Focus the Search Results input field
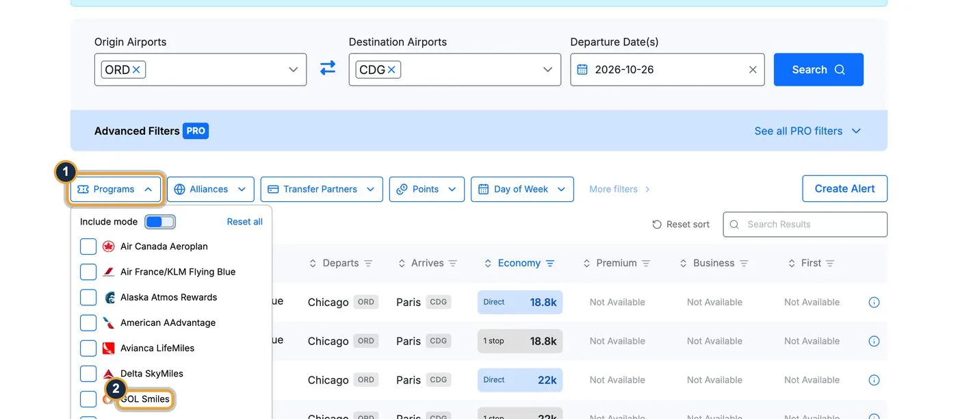Image resolution: width=958 pixels, height=419 pixels. coord(805,225)
